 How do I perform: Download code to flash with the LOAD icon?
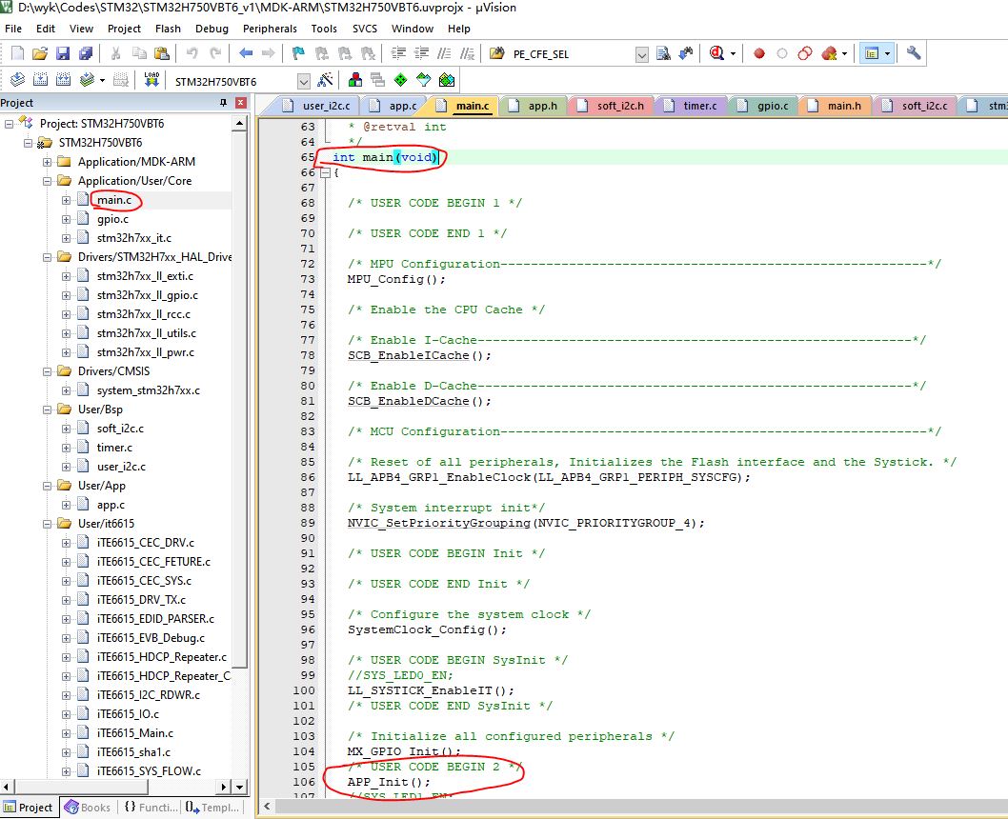click(x=151, y=80)
